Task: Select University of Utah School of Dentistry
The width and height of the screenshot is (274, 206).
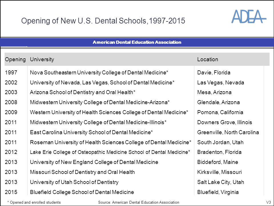Action: pyautogui.click(x=74, y=182)
